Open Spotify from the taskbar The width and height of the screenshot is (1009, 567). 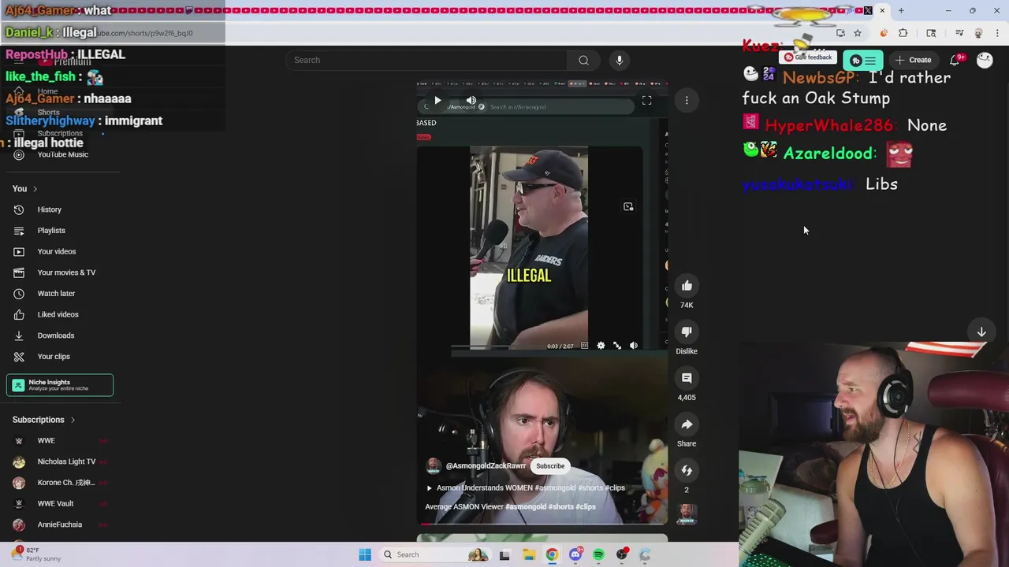[598, 554]
